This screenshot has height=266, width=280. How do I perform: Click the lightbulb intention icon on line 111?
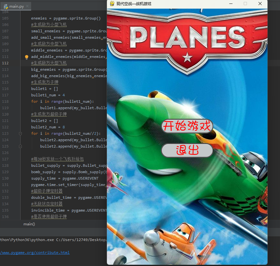pyautogui.click(x=26, y=57)
